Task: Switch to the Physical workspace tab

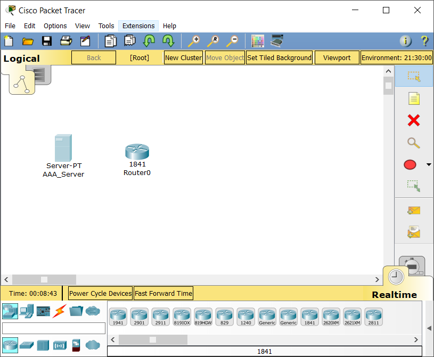Action: (x=42, y=74)
